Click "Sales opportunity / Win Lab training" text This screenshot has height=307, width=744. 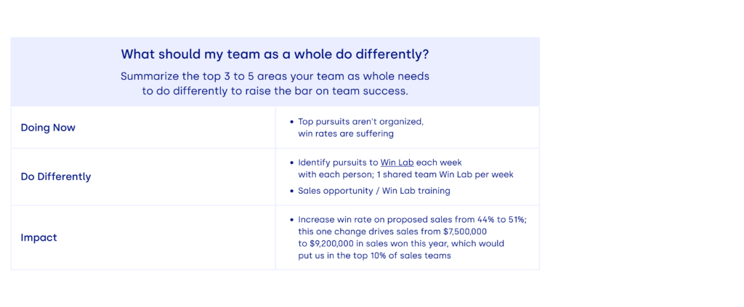pyautogui.click(x=373, y=191)
